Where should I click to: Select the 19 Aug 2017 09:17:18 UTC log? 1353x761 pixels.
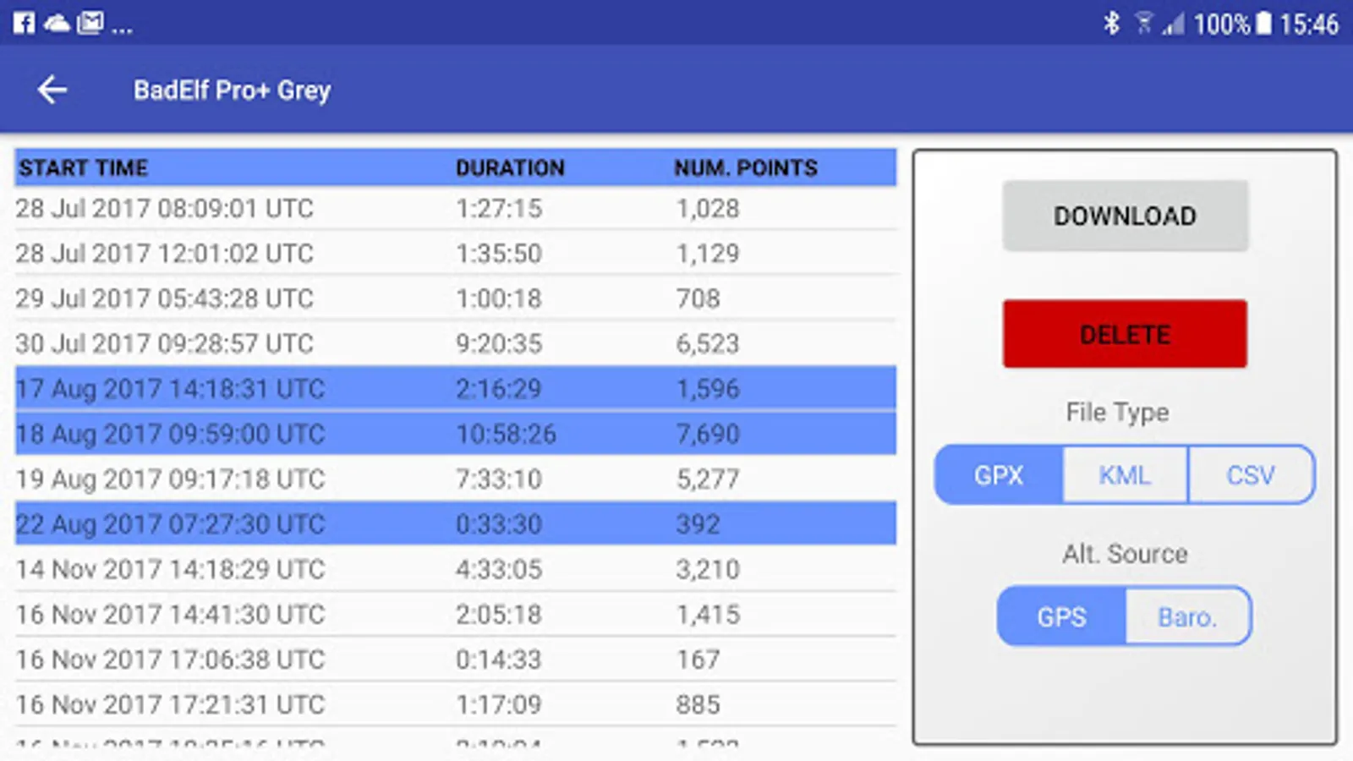(456, 479)
